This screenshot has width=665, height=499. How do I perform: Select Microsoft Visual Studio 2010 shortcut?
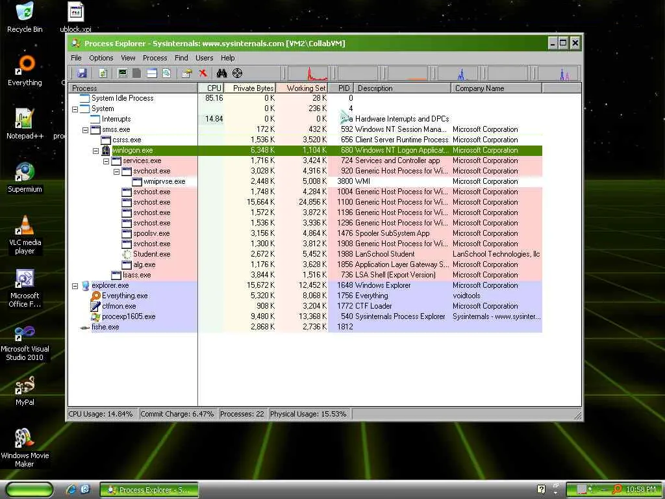(25, 342)
